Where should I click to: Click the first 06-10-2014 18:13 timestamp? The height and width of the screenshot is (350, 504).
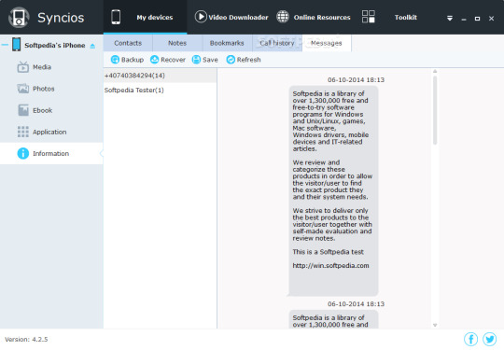click(356, 79)
